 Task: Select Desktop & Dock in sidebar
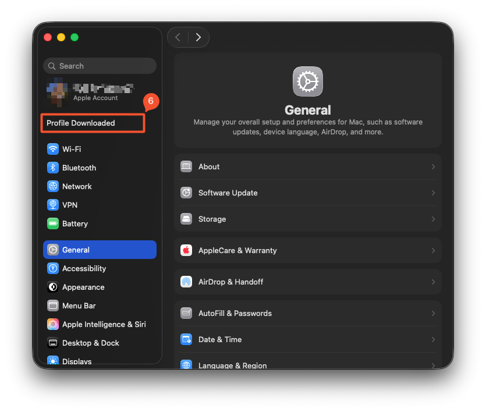100,343
